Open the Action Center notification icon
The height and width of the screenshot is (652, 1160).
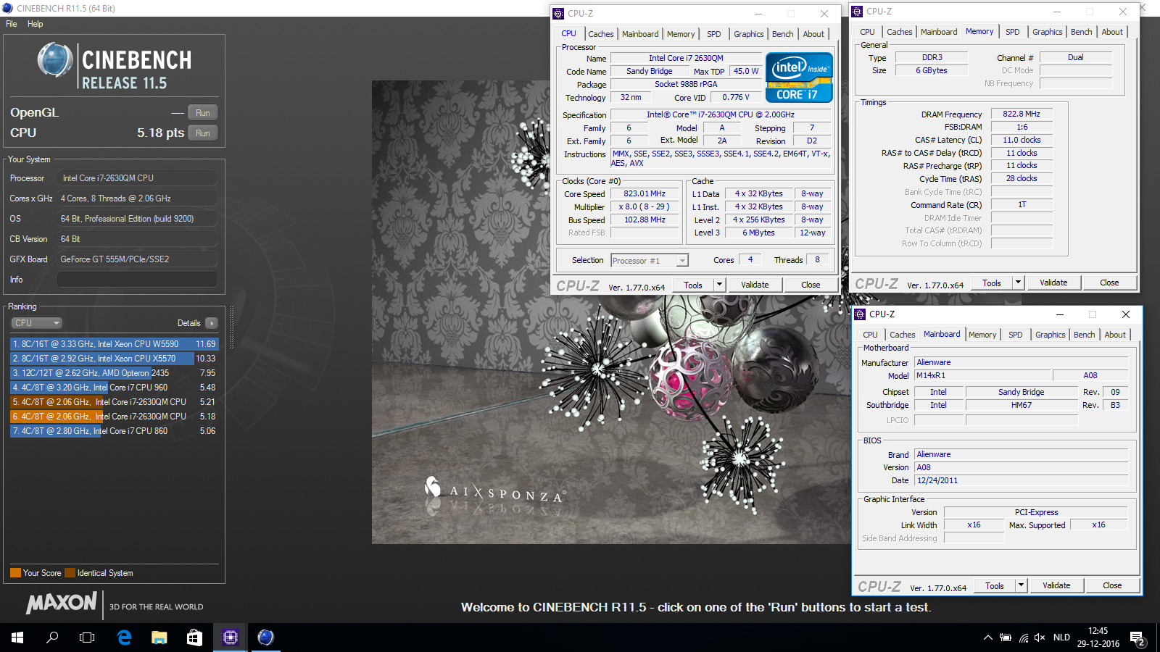[x=1137, y=638]
